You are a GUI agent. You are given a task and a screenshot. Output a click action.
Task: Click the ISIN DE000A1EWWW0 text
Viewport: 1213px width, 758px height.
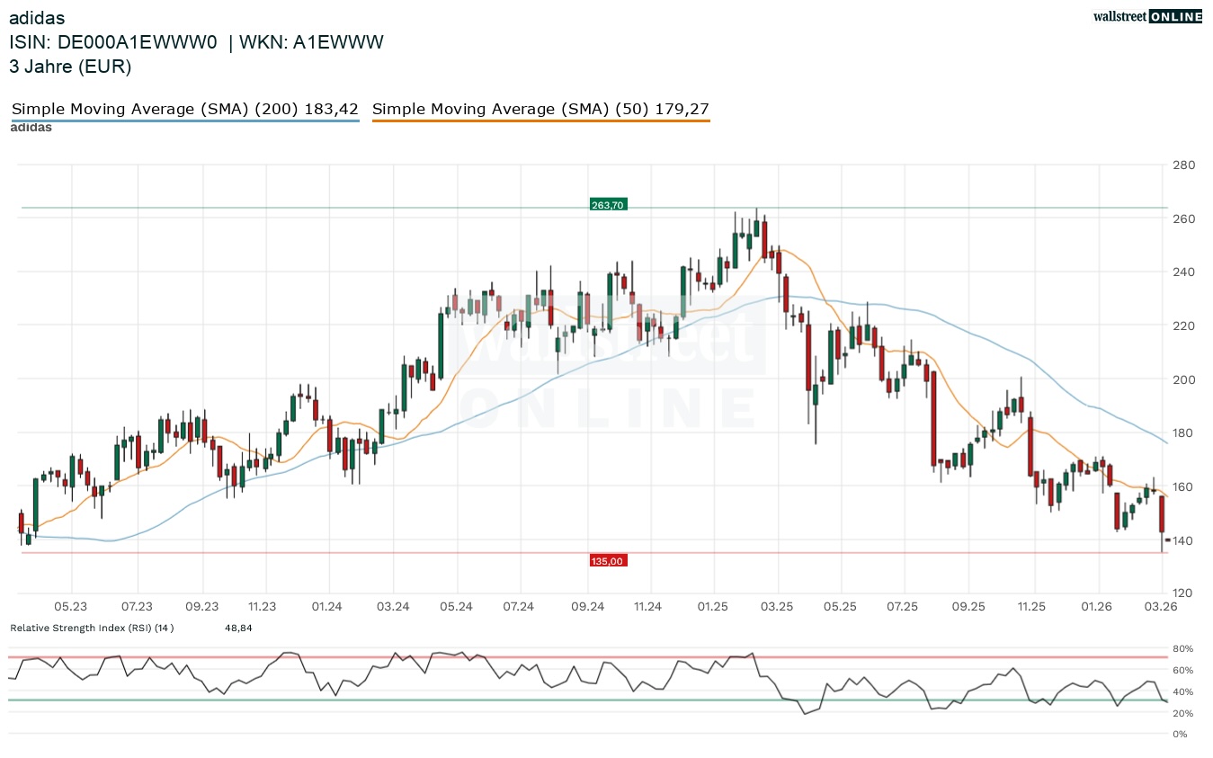click(113, 42)
